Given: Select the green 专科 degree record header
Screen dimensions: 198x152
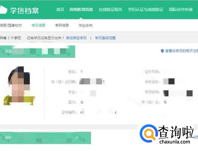Looking at the screenshot, I should 45,138.
